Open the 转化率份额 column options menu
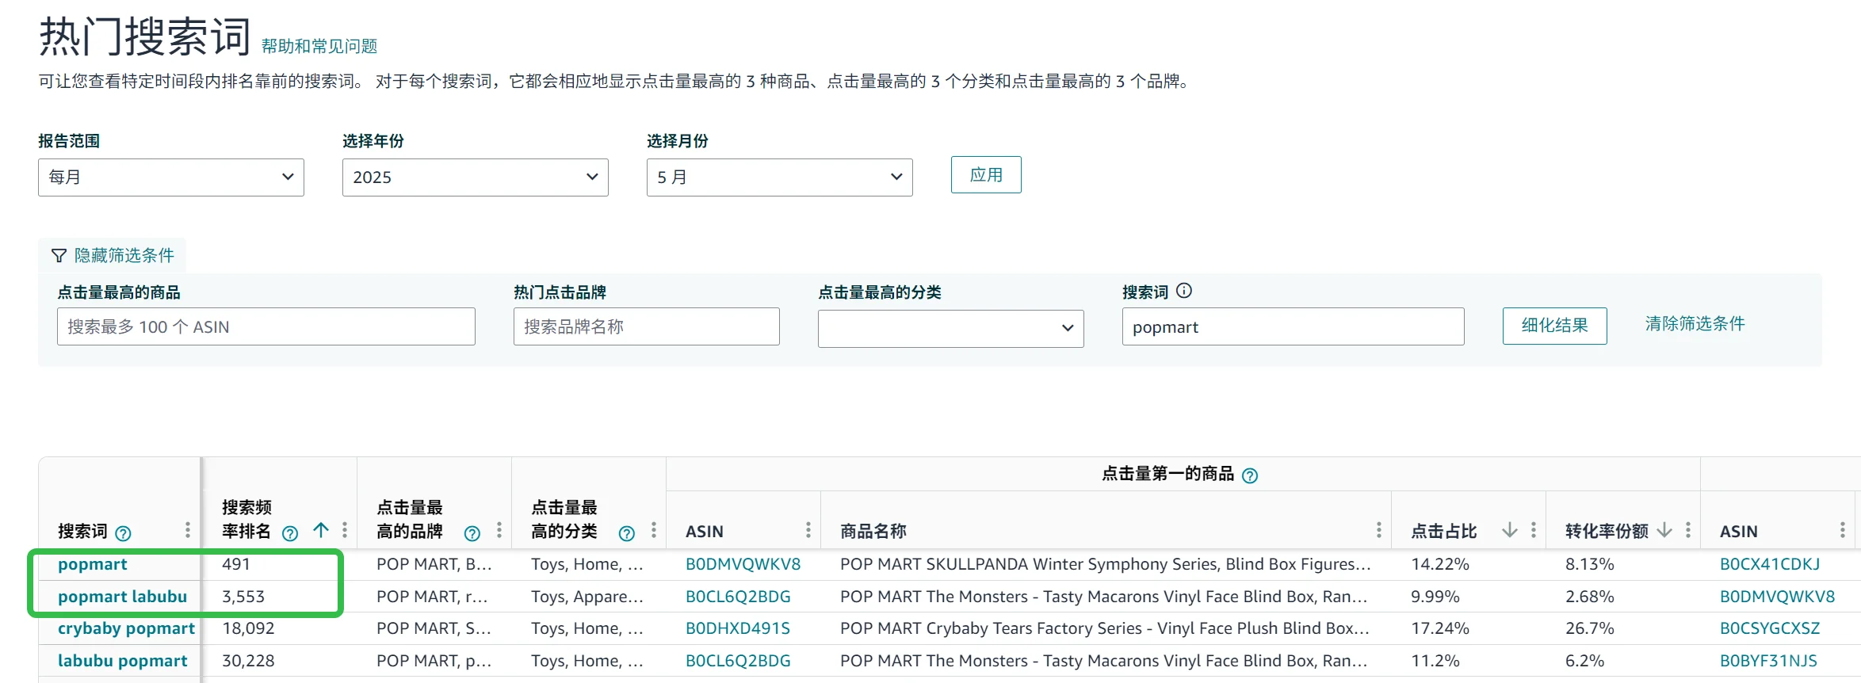The width and height of the screenshot is (1861, 683). pyautogui.click(x=1688, y=530)
